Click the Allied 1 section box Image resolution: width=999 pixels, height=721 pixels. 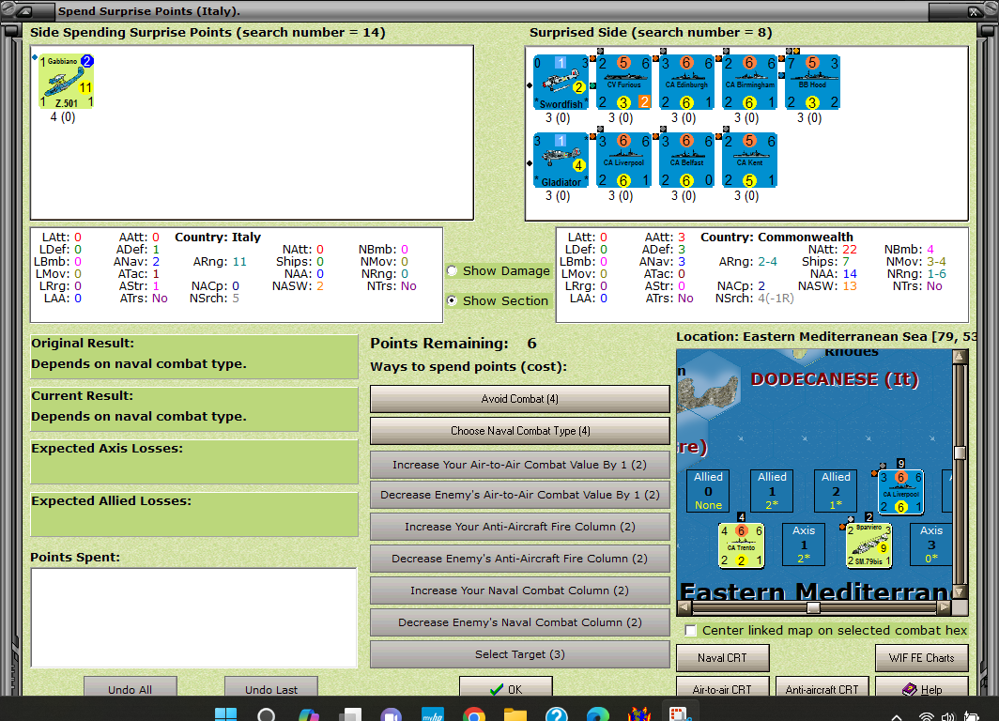coord(772,490)
